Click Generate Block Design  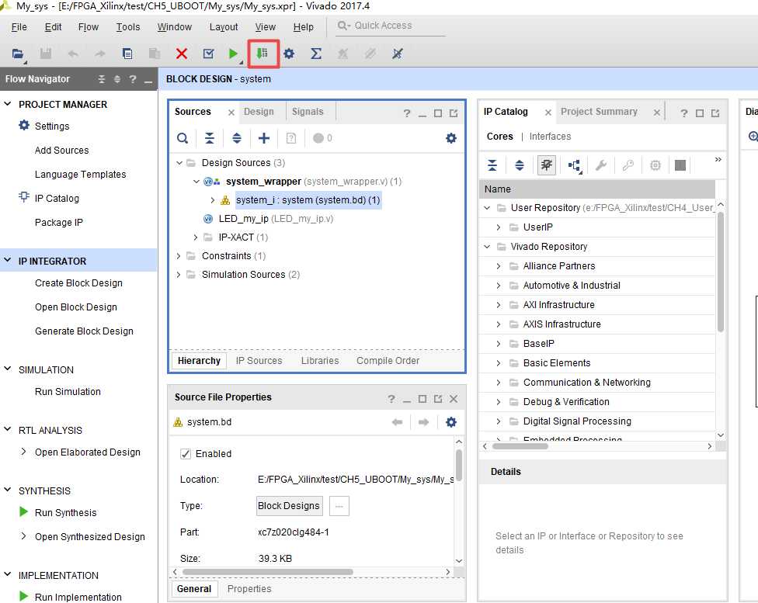84,331
